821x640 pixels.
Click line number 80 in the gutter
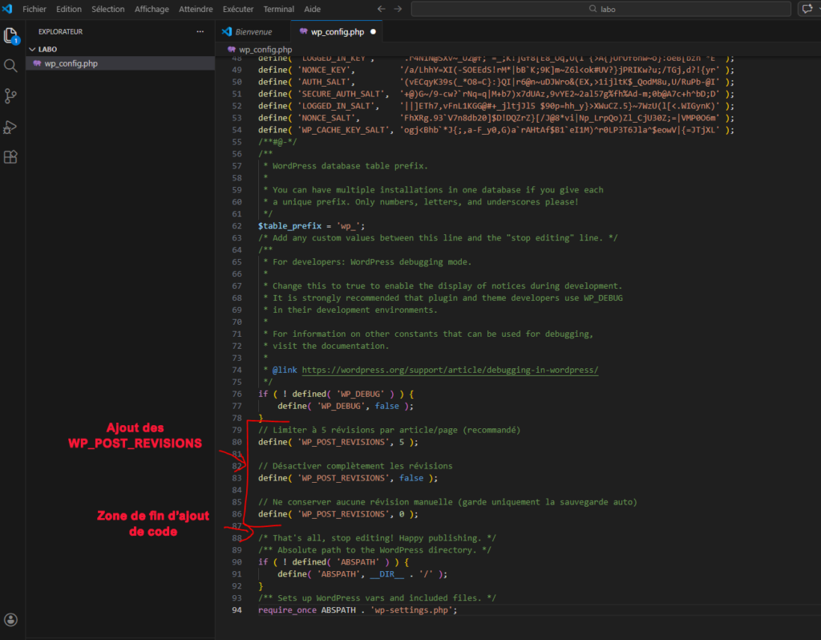click(x=237, y=442)
